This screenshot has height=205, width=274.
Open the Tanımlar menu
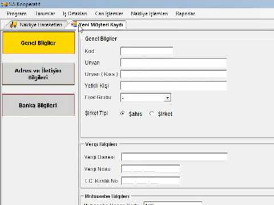45,14
